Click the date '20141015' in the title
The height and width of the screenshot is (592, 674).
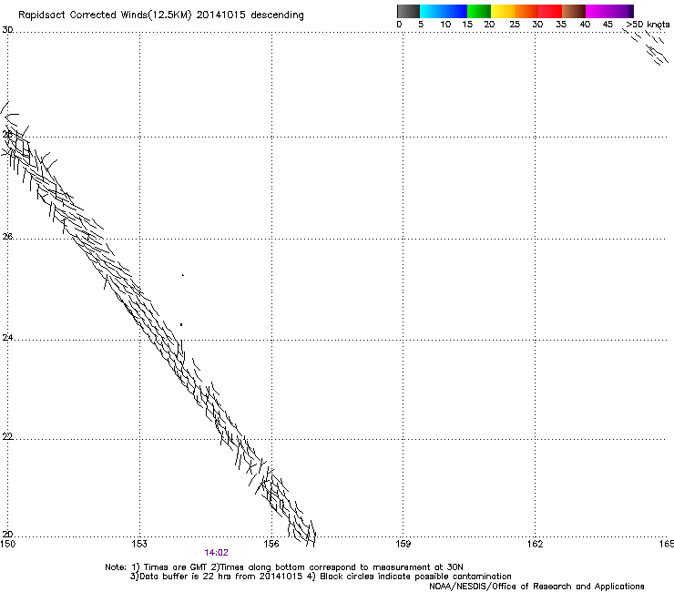click(x=220, y=15)
